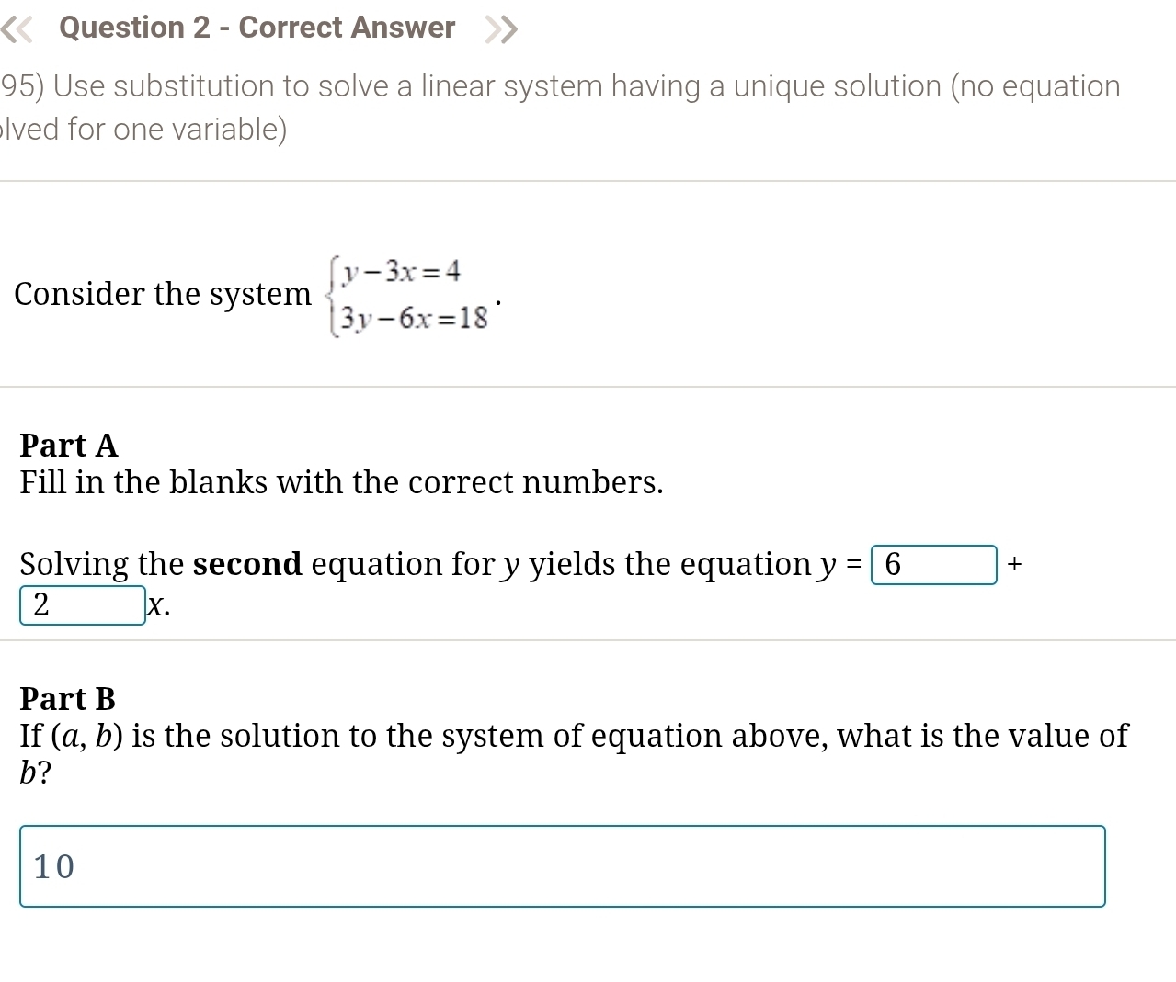Click 'Fill in the blanks' instruction text
This screenshot has width=1176, height=982.
[x=341, y=482]
